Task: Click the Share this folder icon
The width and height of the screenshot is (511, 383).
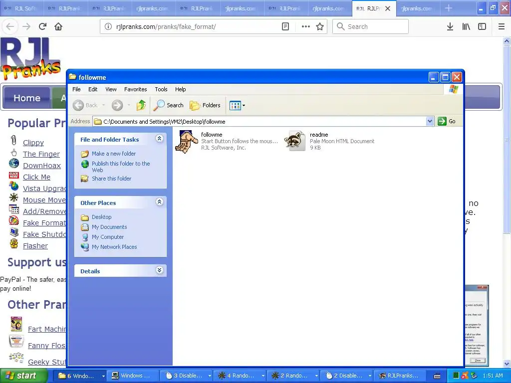Action: [x=85, y=179]
